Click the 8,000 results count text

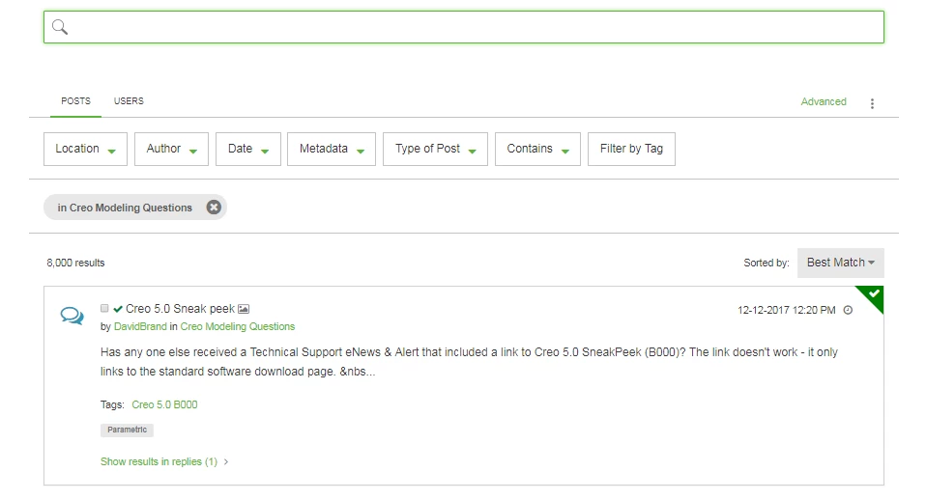[75, 263]
